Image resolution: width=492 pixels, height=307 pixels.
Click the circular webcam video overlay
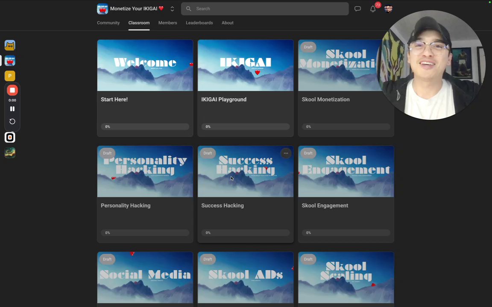(x=430, y=65)
